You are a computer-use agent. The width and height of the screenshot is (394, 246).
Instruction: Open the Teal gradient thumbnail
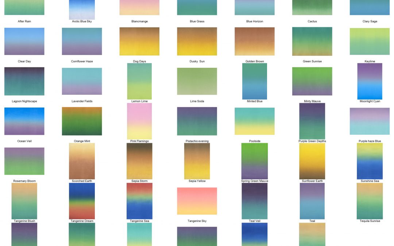[x=312, y=201]
